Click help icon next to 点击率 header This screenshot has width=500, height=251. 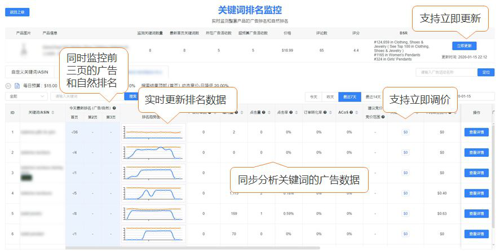coord(291,112)
